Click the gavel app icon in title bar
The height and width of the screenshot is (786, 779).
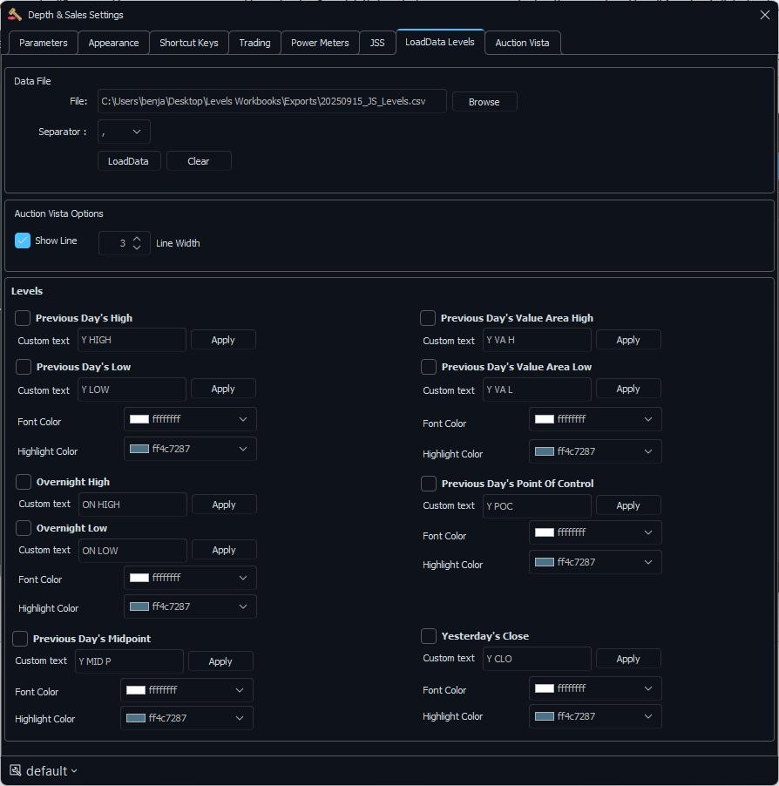[15, 15]
